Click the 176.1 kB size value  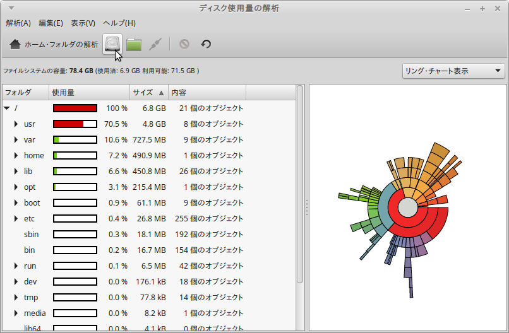pos(151,282)
